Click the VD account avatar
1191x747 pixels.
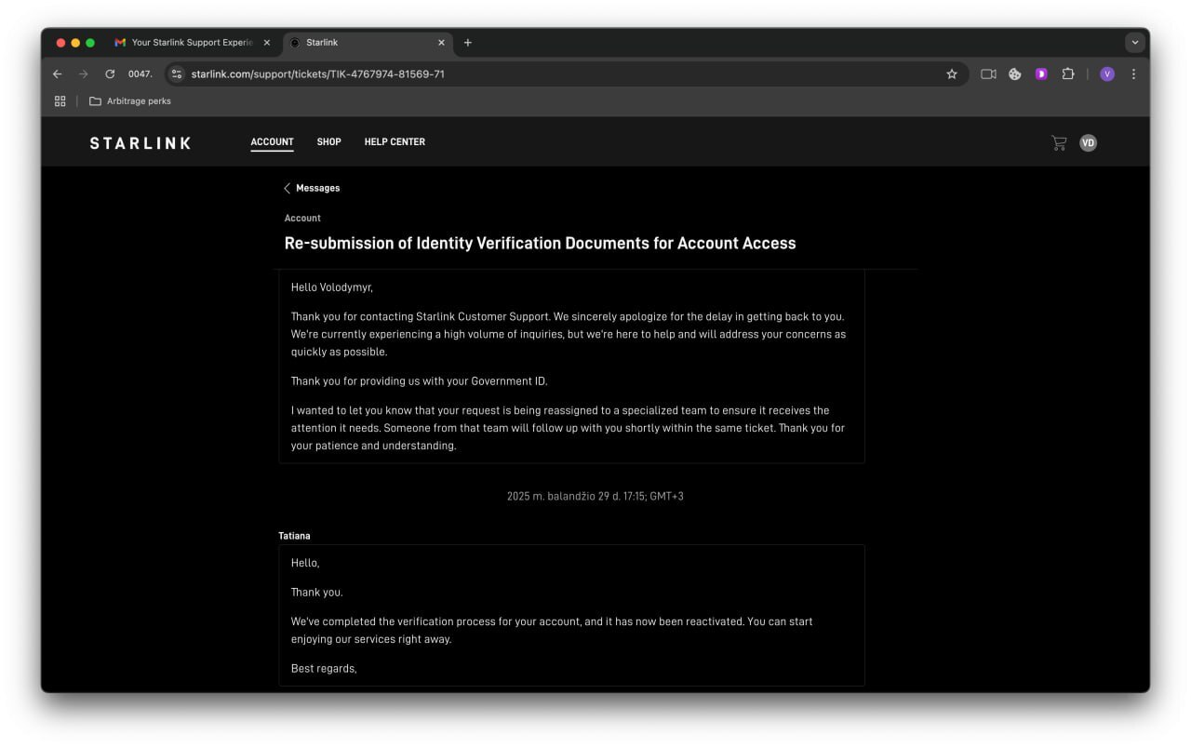coord(1088,142)
